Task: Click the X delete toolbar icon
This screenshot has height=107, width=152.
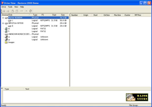Action: pos(26,11)
